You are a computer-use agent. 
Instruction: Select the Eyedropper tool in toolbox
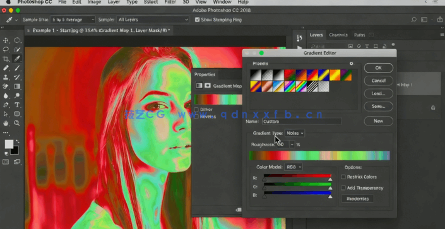17,59
